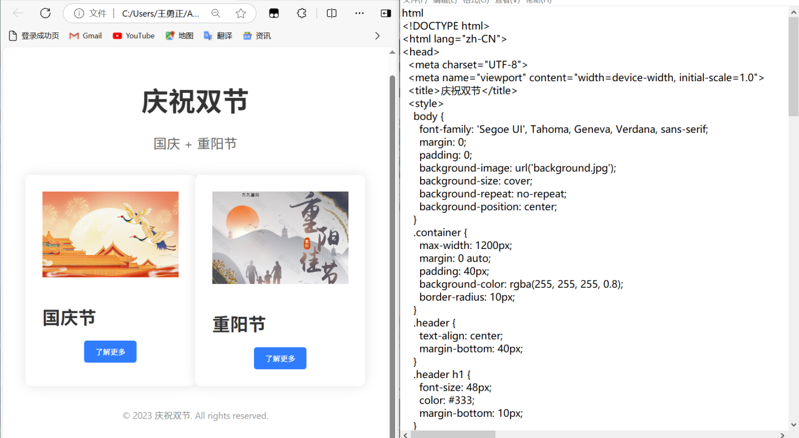Open the Extensions puzzle icon
The height and width of the screenshot is (438, 799).
point(301,13)
